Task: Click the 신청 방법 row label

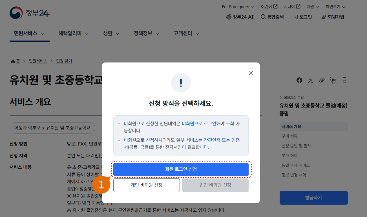Action: point(19,144)
